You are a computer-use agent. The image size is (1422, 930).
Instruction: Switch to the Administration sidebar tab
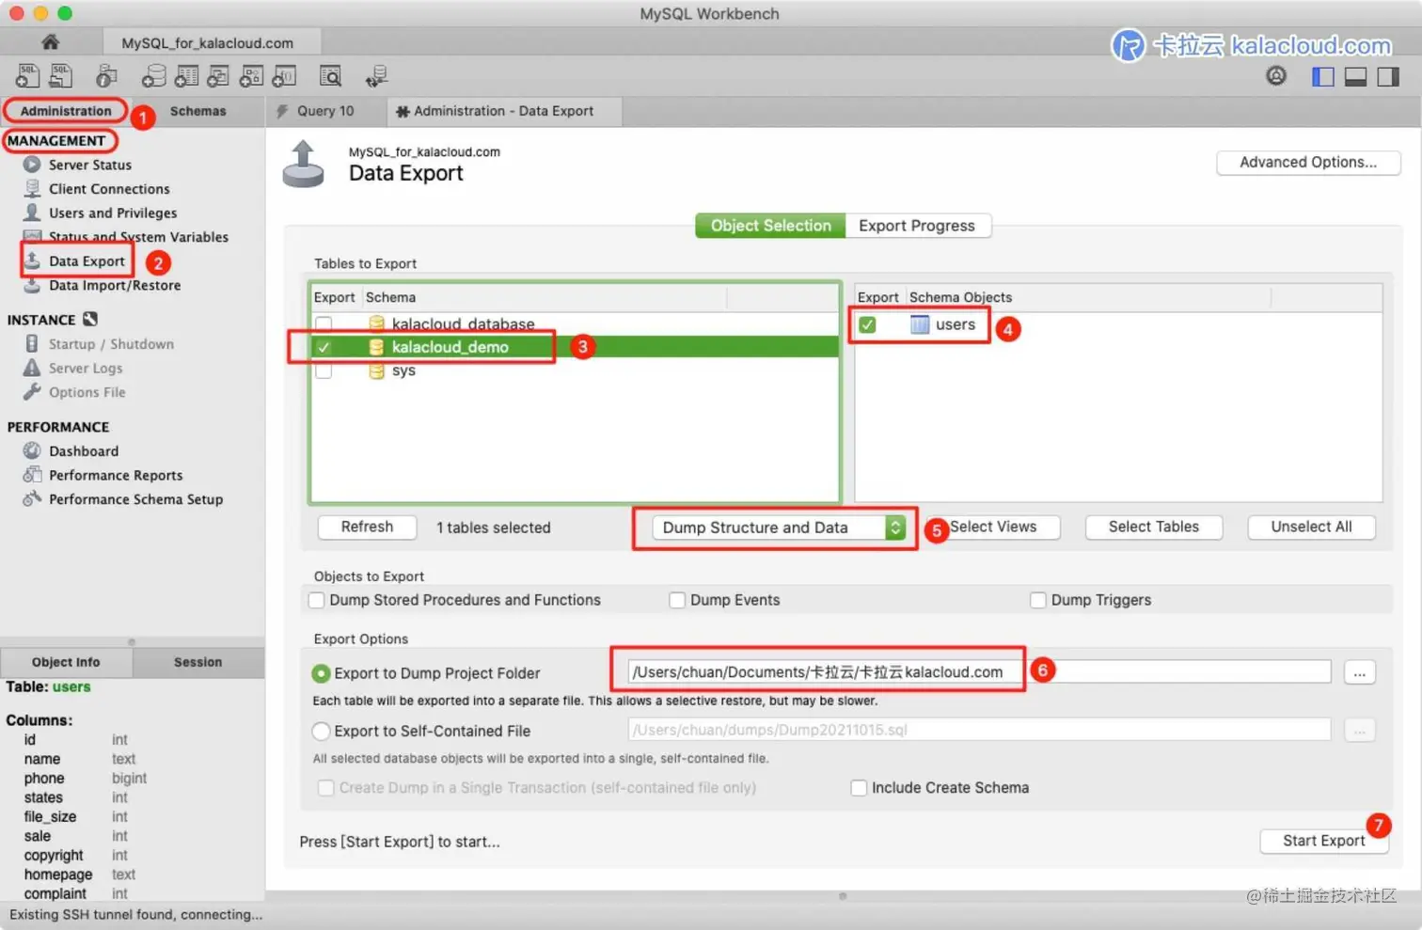[66, 111]
